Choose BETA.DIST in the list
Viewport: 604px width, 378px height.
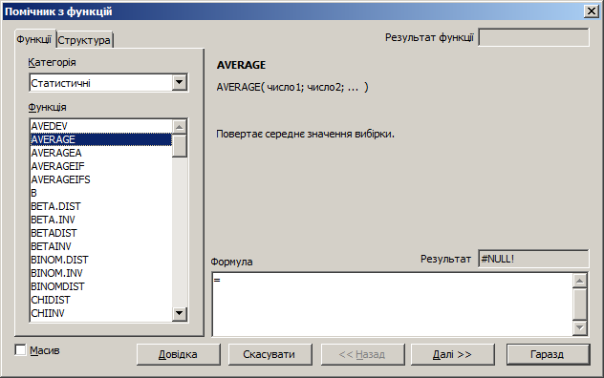pos(101,206)
